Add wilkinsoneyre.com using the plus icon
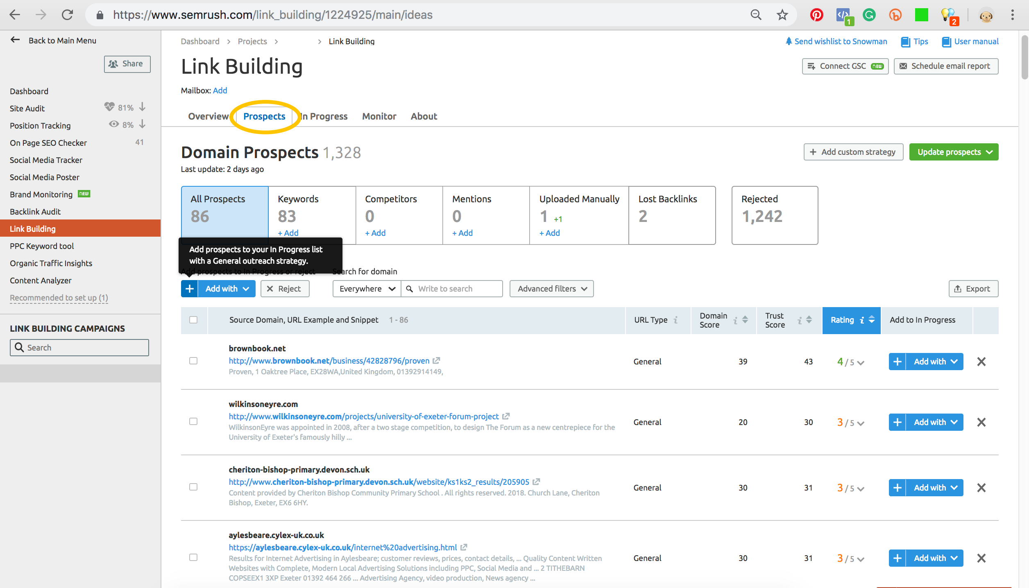 pos(897,422)
